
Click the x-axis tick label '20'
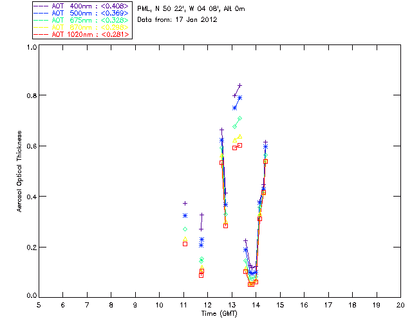[x=400, y=305]
